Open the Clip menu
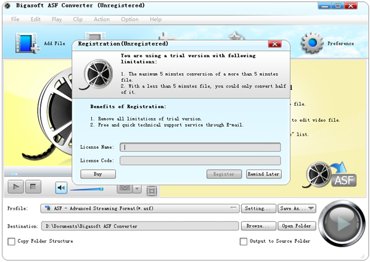Image resolution: width=370 pixels, height=262 pixels. pyautogui.click(x=78, y=19)
